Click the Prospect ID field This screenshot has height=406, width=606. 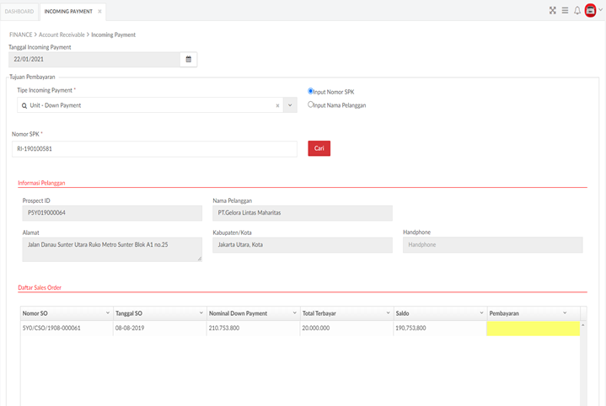tap(112, 213)
